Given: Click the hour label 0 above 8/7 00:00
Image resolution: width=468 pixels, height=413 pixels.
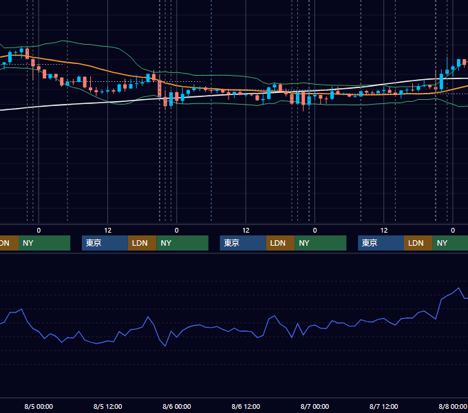Looking at the screenshot, I should (x=315, y=231).
